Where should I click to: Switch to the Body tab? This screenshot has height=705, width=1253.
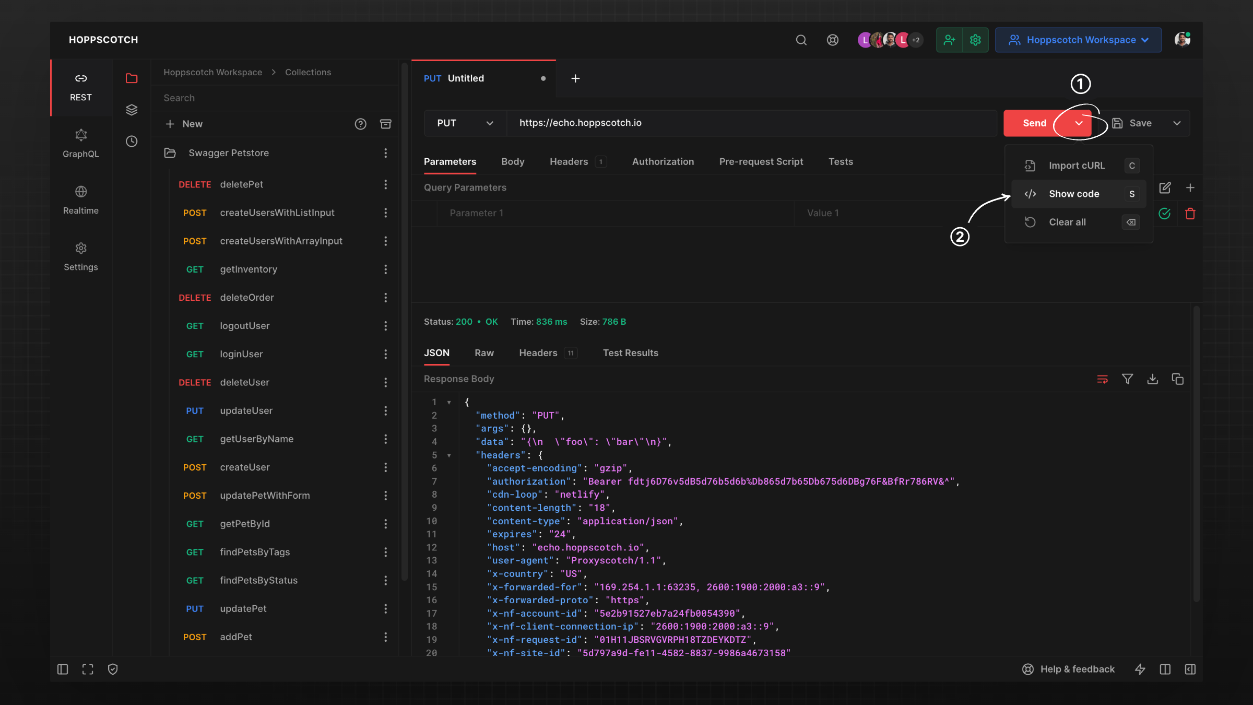pyautogui.click(x=513, y=161)
